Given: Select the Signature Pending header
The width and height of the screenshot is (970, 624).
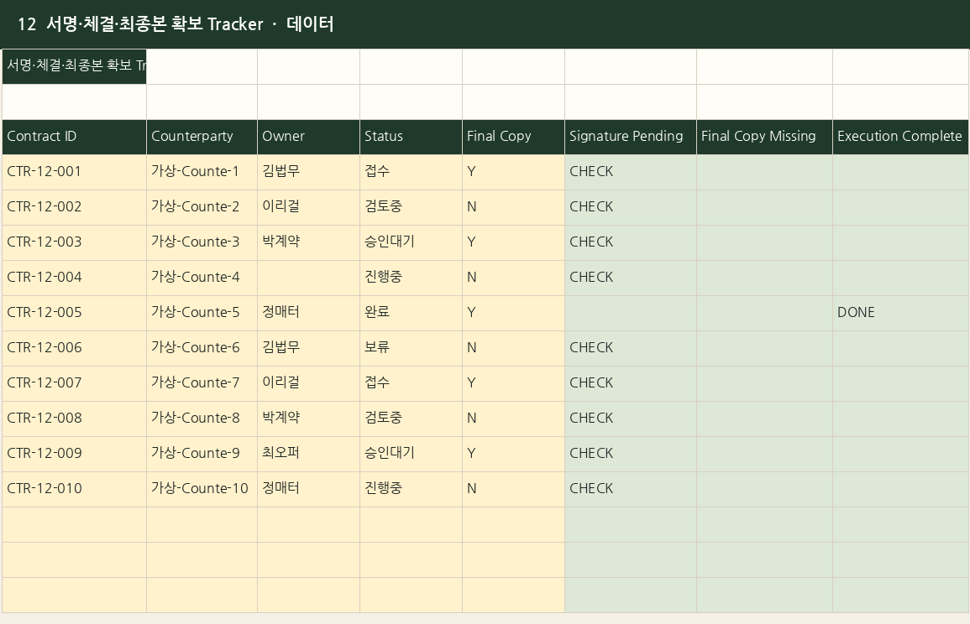Looking at the screenshot, I should pyautogui.click(x=631, y=137).
